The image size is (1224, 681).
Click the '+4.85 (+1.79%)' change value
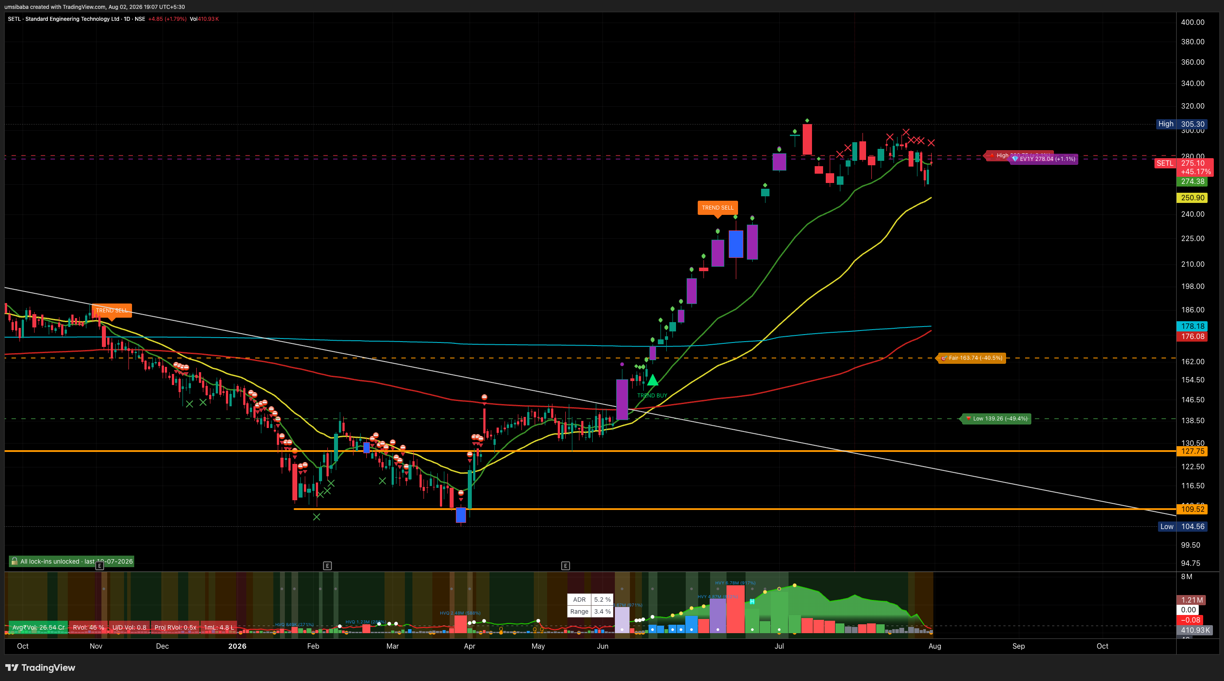pos(167,19)
